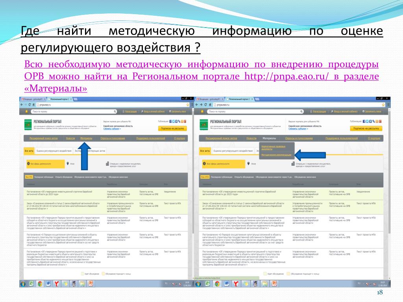Click Операции с недвижимым имуществом, left browser
The width and height of the screenshot is (403, 302).
[x=123, y=165]
